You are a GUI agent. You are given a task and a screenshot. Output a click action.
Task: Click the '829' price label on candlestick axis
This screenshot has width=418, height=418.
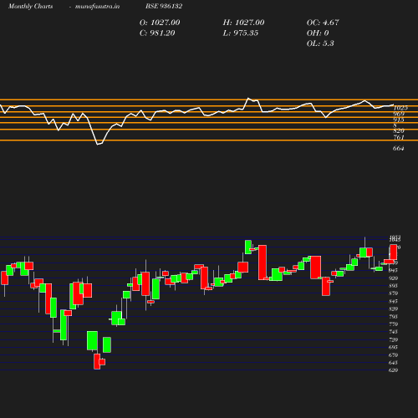click(x=393, y=308)
